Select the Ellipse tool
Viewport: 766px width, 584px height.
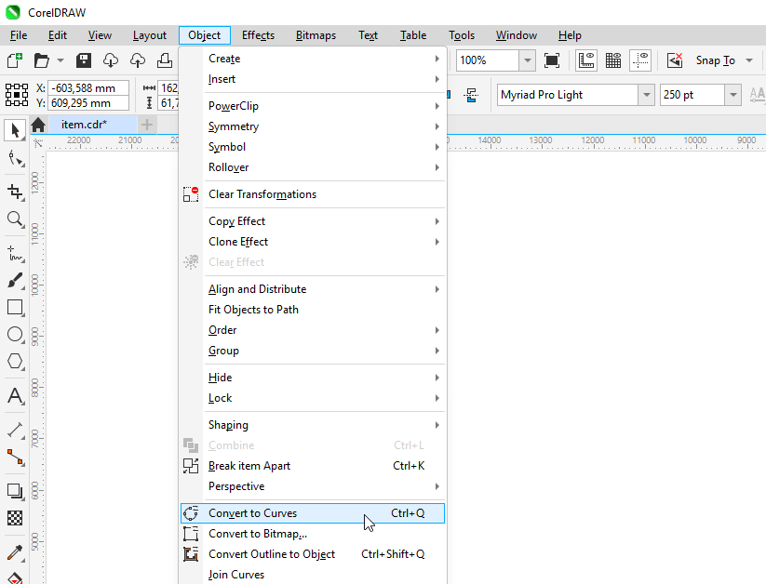tap(15, 335)
